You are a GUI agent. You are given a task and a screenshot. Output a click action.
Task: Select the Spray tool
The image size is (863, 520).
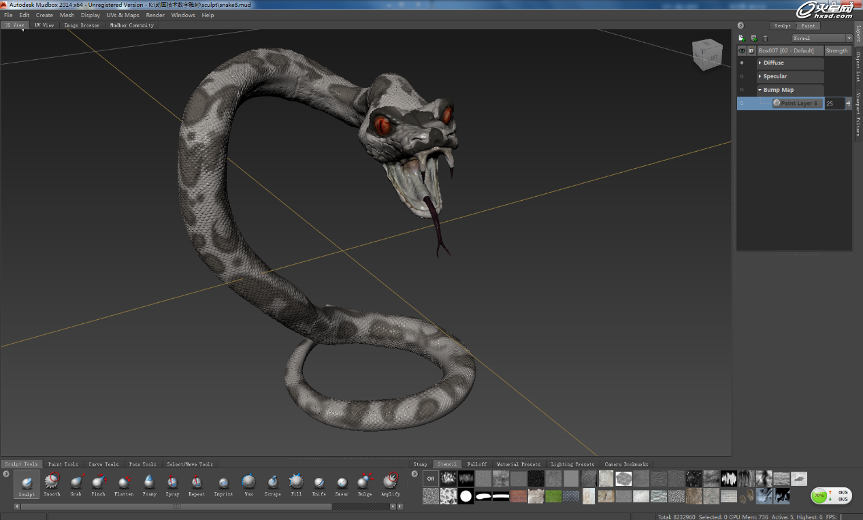(x=172, y=484)
